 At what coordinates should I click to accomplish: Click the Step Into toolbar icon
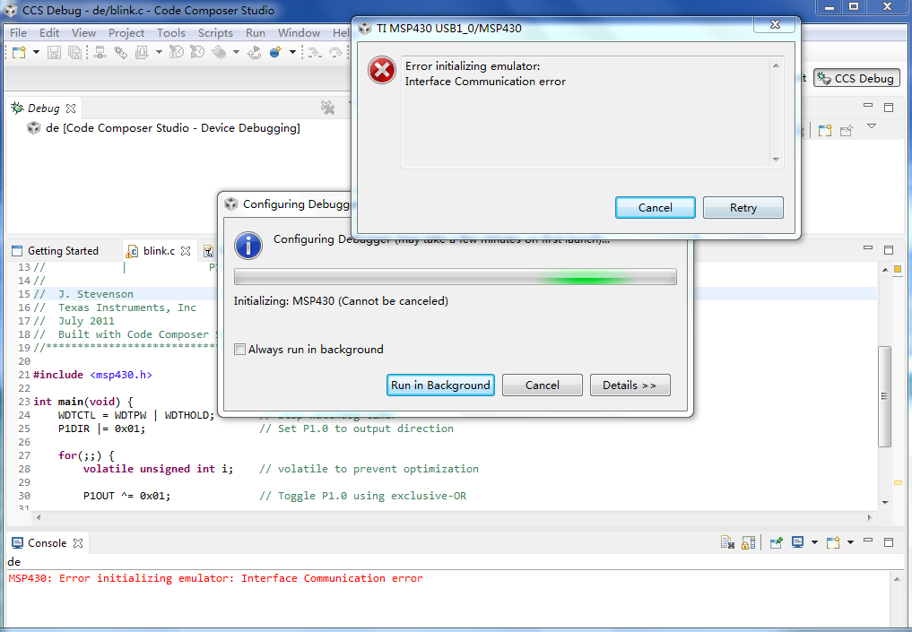[x=315, y=52]
